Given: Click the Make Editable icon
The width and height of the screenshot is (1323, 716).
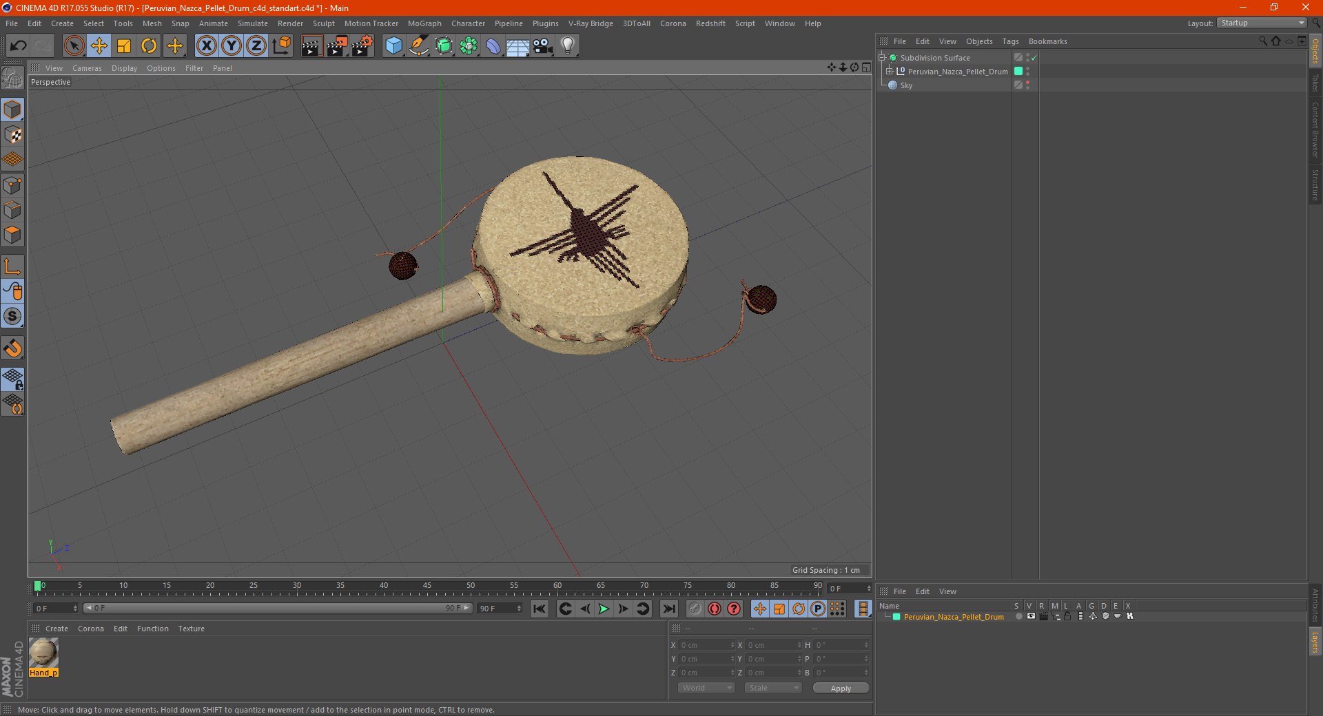Looking at the screenshot, I should point(12,78).
